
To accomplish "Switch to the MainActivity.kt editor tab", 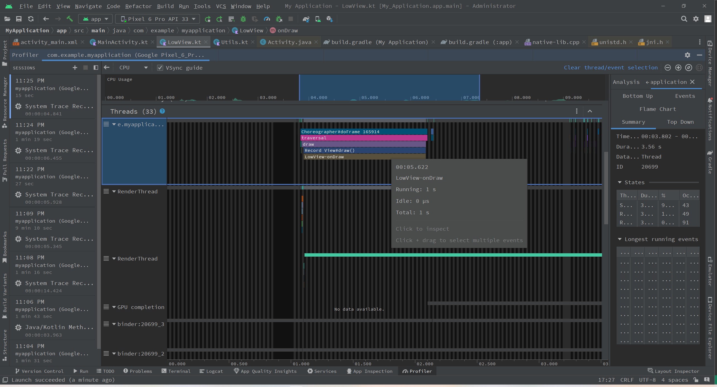I will pyautogui.click(x=122, y=42).
